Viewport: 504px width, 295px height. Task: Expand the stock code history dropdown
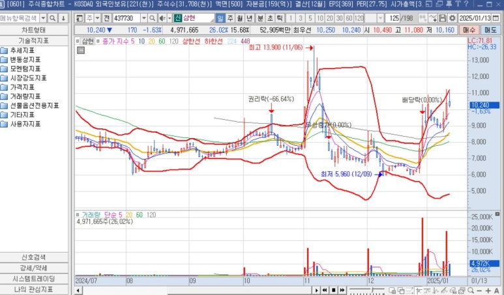click(144, 18)
